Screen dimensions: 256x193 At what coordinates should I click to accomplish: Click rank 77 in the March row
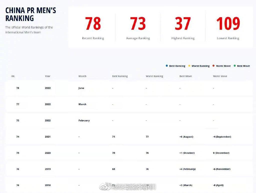(x=18, y=104)
